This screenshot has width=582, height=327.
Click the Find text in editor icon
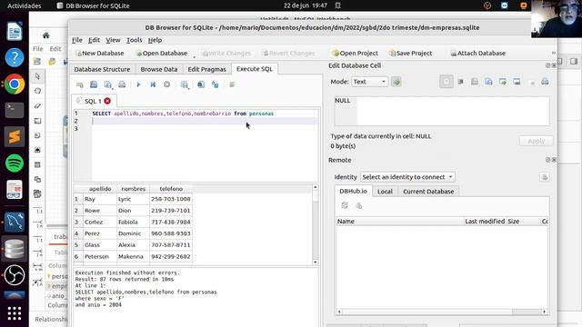(x=201, y=84)
